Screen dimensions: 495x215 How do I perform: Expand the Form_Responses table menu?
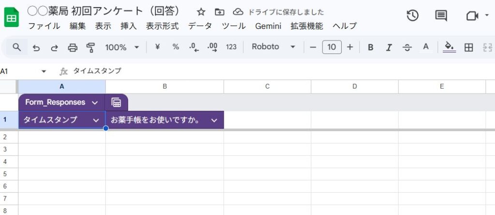pyautogui.click(x=95, y=102)
